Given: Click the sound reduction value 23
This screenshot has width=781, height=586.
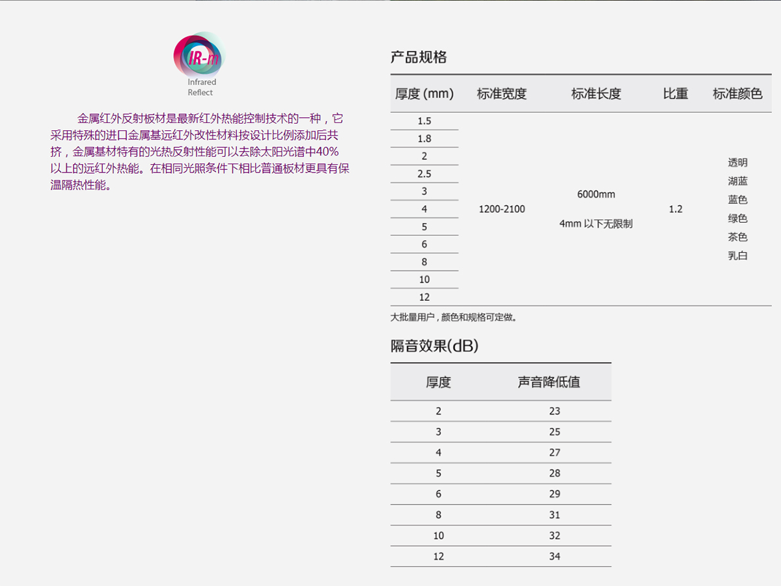Looking at the screenshot, I should [555, 411].
